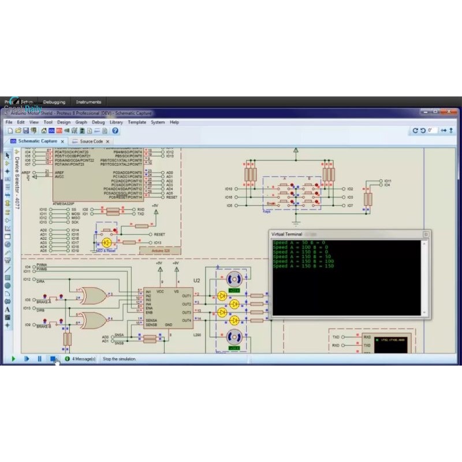Screen dimensions: 462x462
Task: Open the File menu
Action: tap(9, 122)
